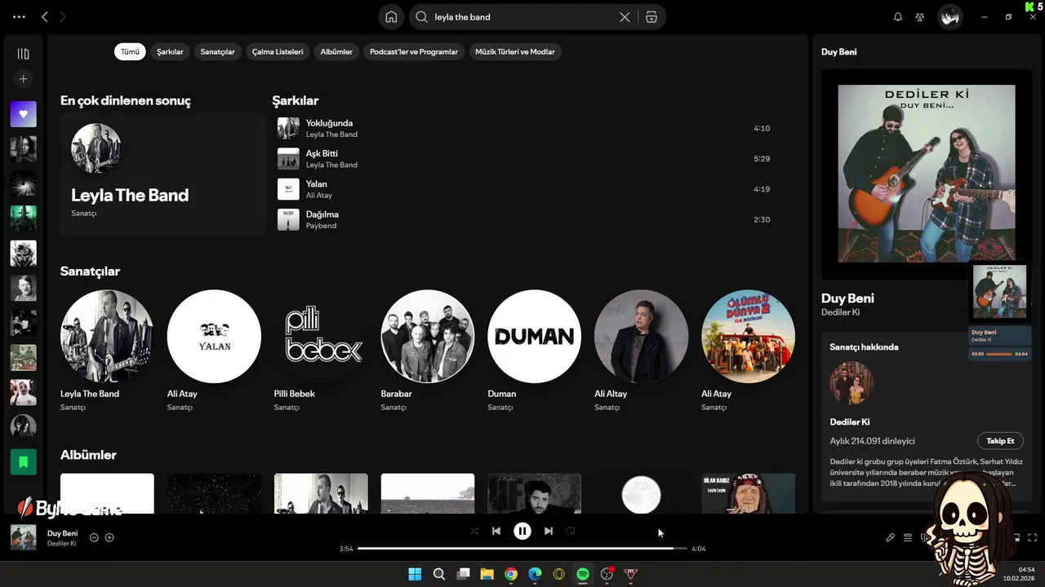Viewport: 1045px width, 587px height.
Task: Open Windows Start menu
Action: coord(415,574)
